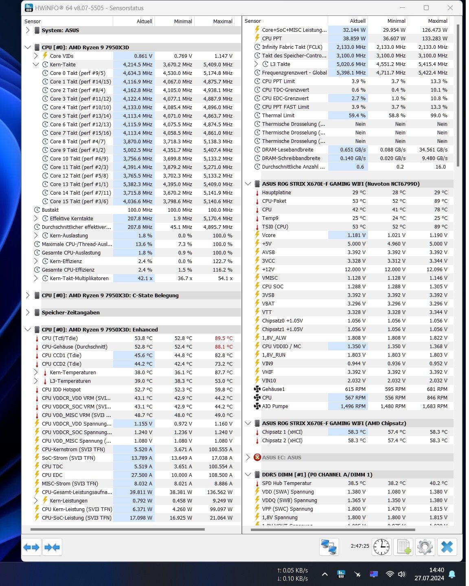Viewport: 469px width, 586px height.
Task: Click the fan icon next to Gehäuse1
Action: (x=257, y=389)
